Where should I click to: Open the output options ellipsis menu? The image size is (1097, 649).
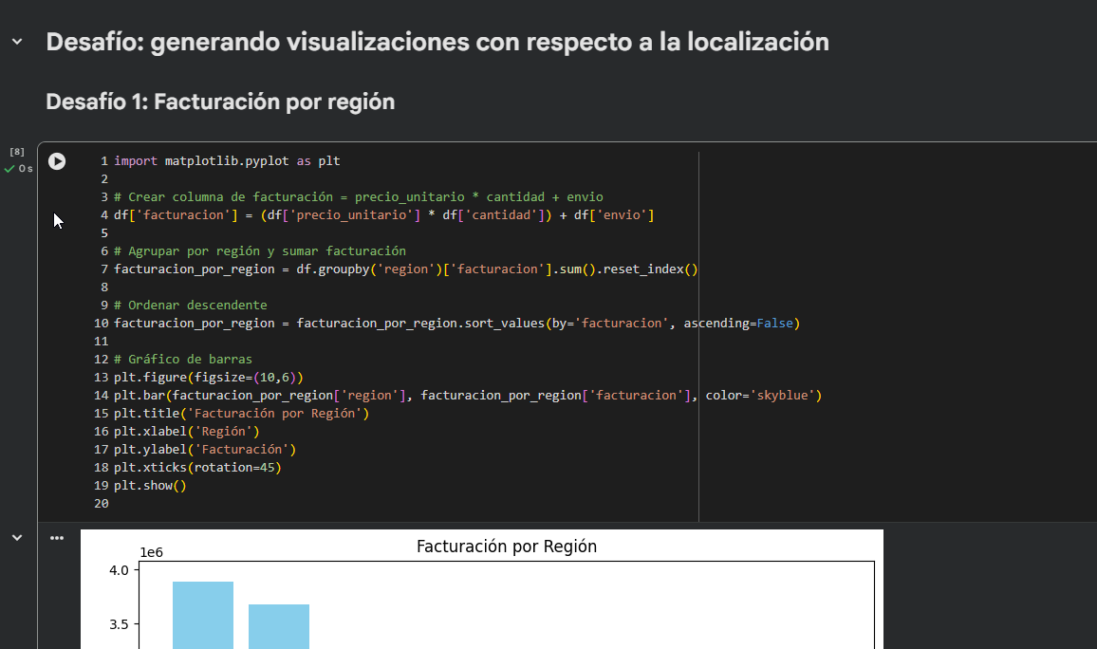tap(57, 537)
